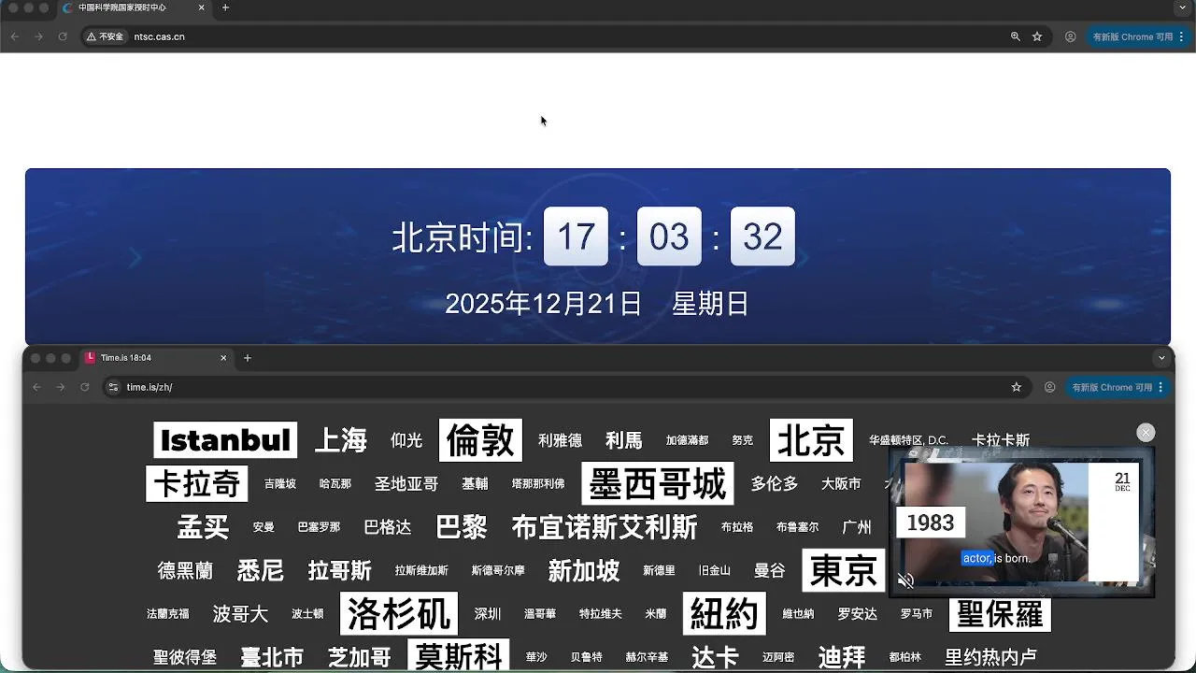The height and width of the screenshot is (673, 1196).
Task: Reload the Time.is page
Action: pos(85,387)
